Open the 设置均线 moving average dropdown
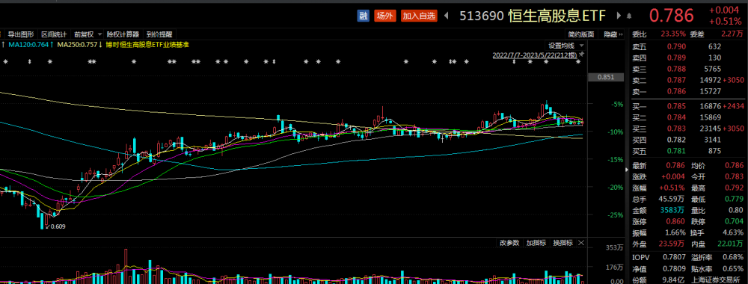Screen dimensions: 748x284 click(565, 46)
